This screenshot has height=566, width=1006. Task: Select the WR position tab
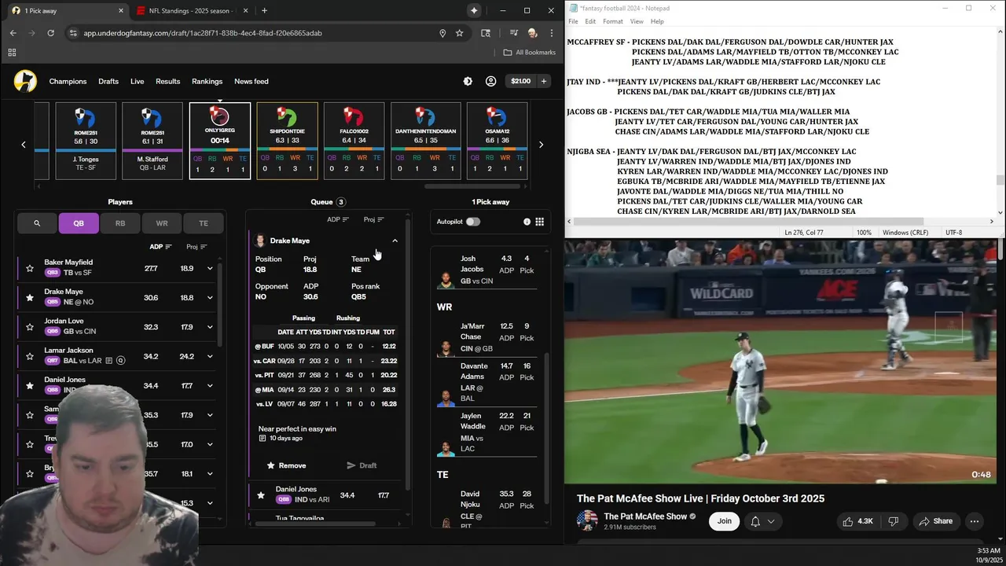pos(162,223)
